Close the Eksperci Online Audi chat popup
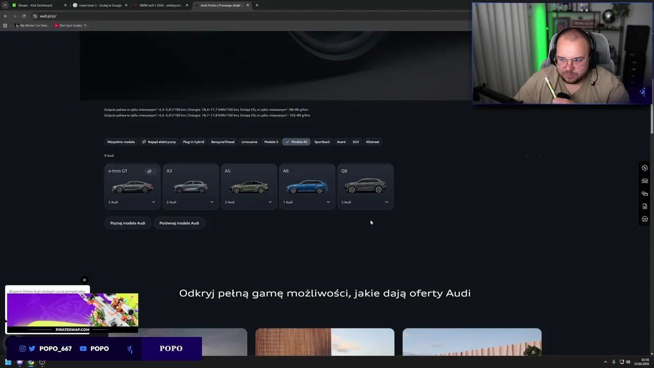This screenshot has height=368, width=654. [84, 280]
